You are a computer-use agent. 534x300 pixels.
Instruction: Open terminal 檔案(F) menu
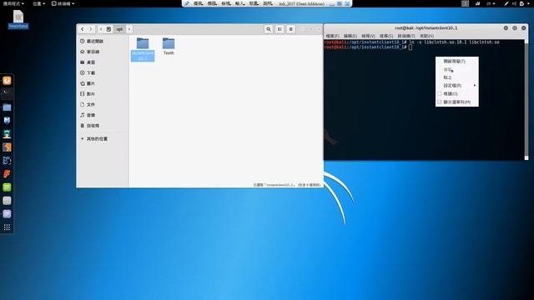[x=332, y=36]
